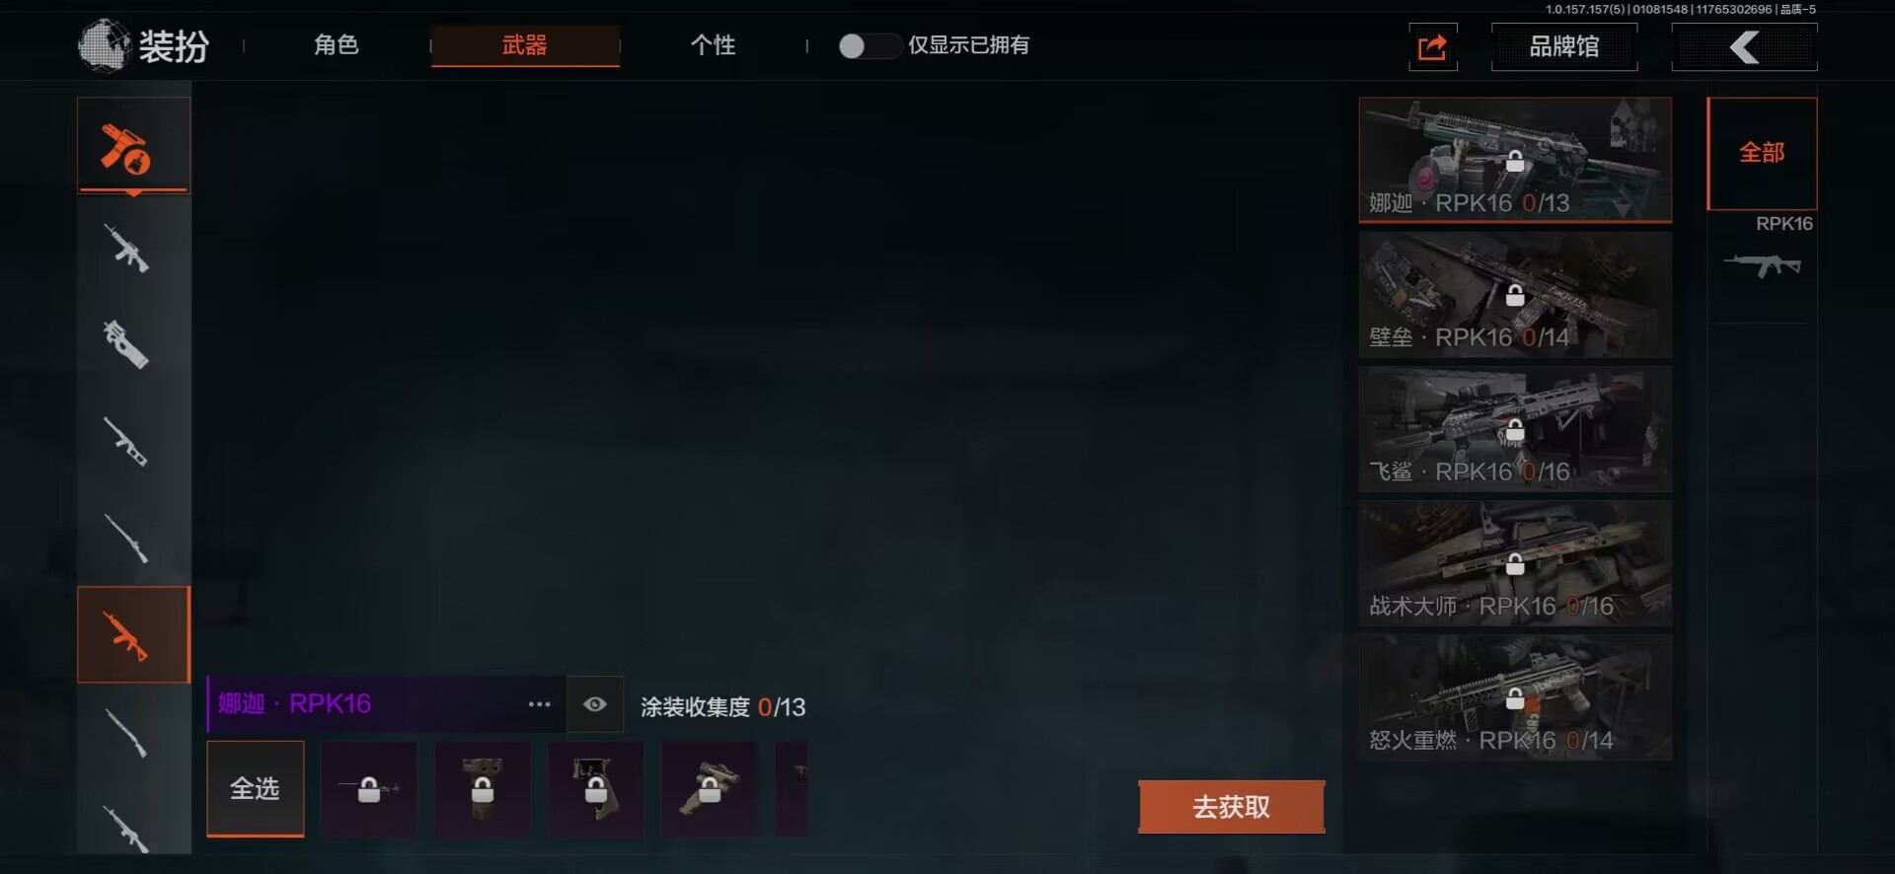Switch to the 角色 tab
Screen dimensions: 1895x874
[337, 45]
